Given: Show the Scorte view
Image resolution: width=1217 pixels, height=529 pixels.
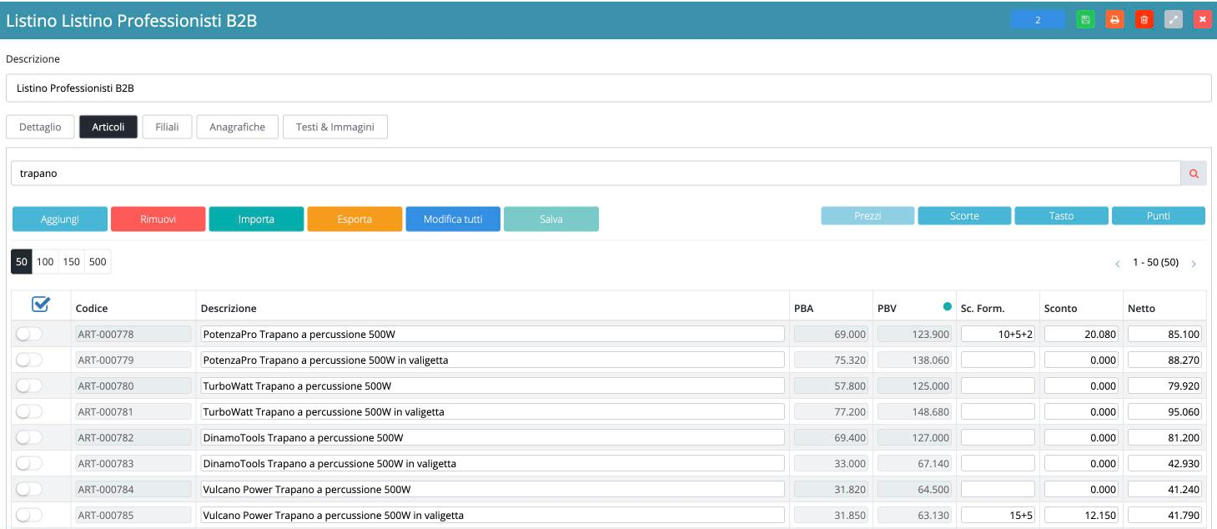Looking at the screenshot, I should tap(964, 216).
